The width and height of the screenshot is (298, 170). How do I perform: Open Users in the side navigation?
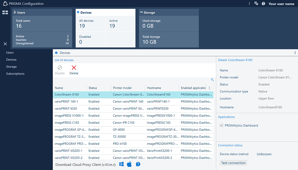(10, 53)
